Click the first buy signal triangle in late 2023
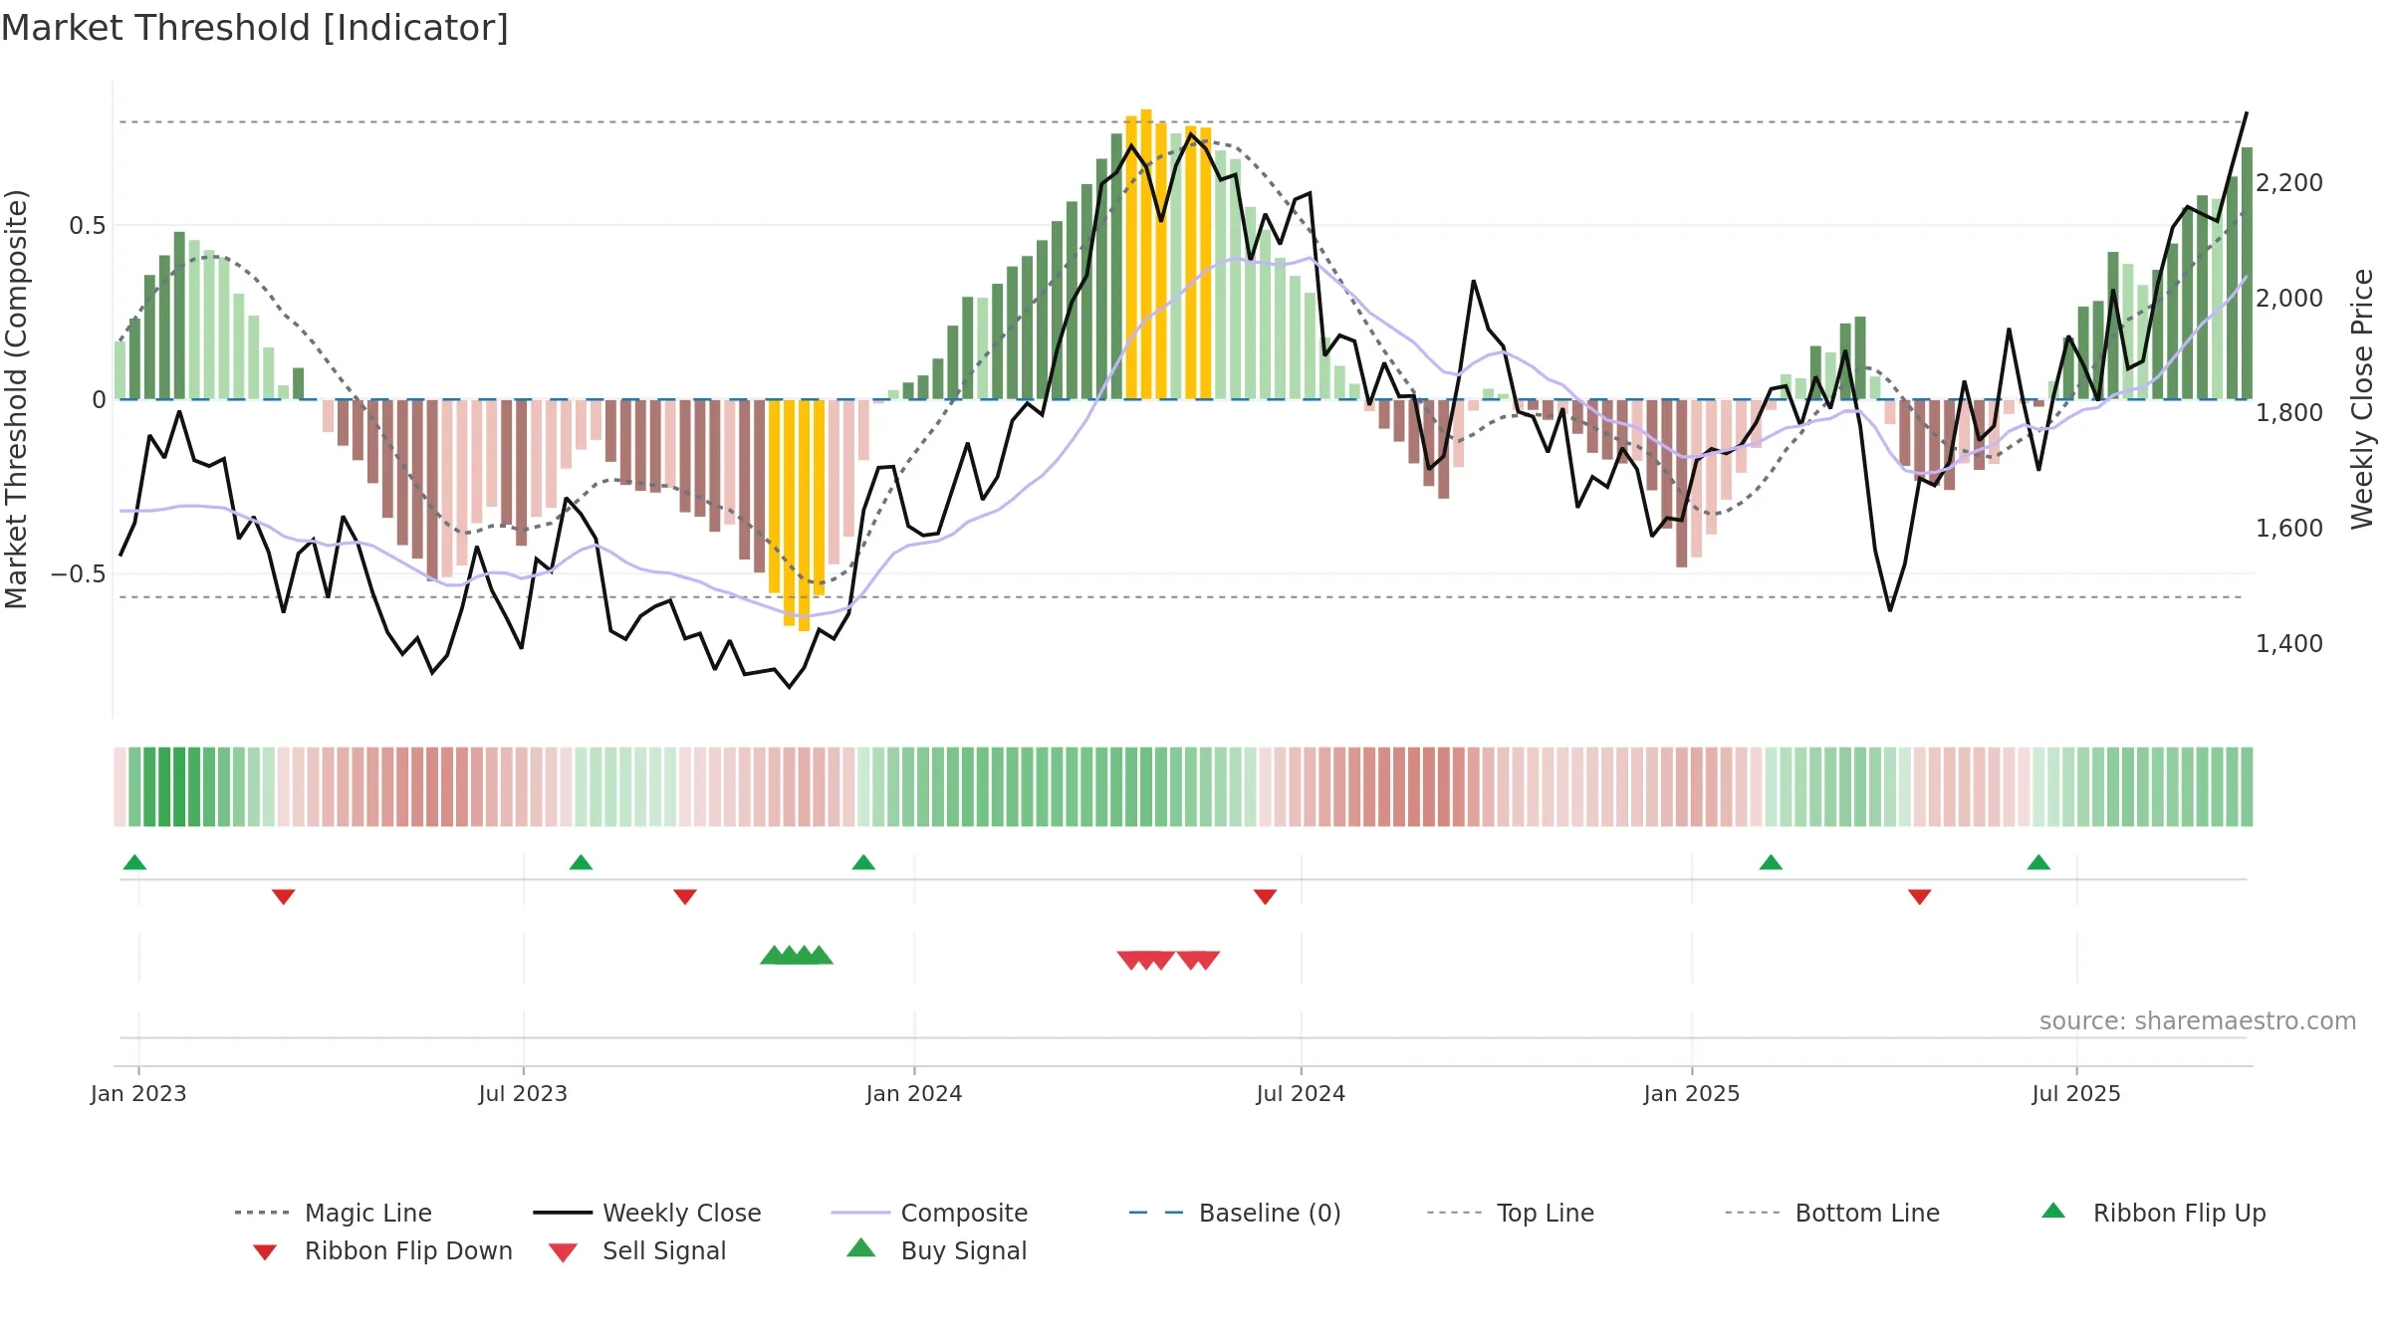 point(773,955)
